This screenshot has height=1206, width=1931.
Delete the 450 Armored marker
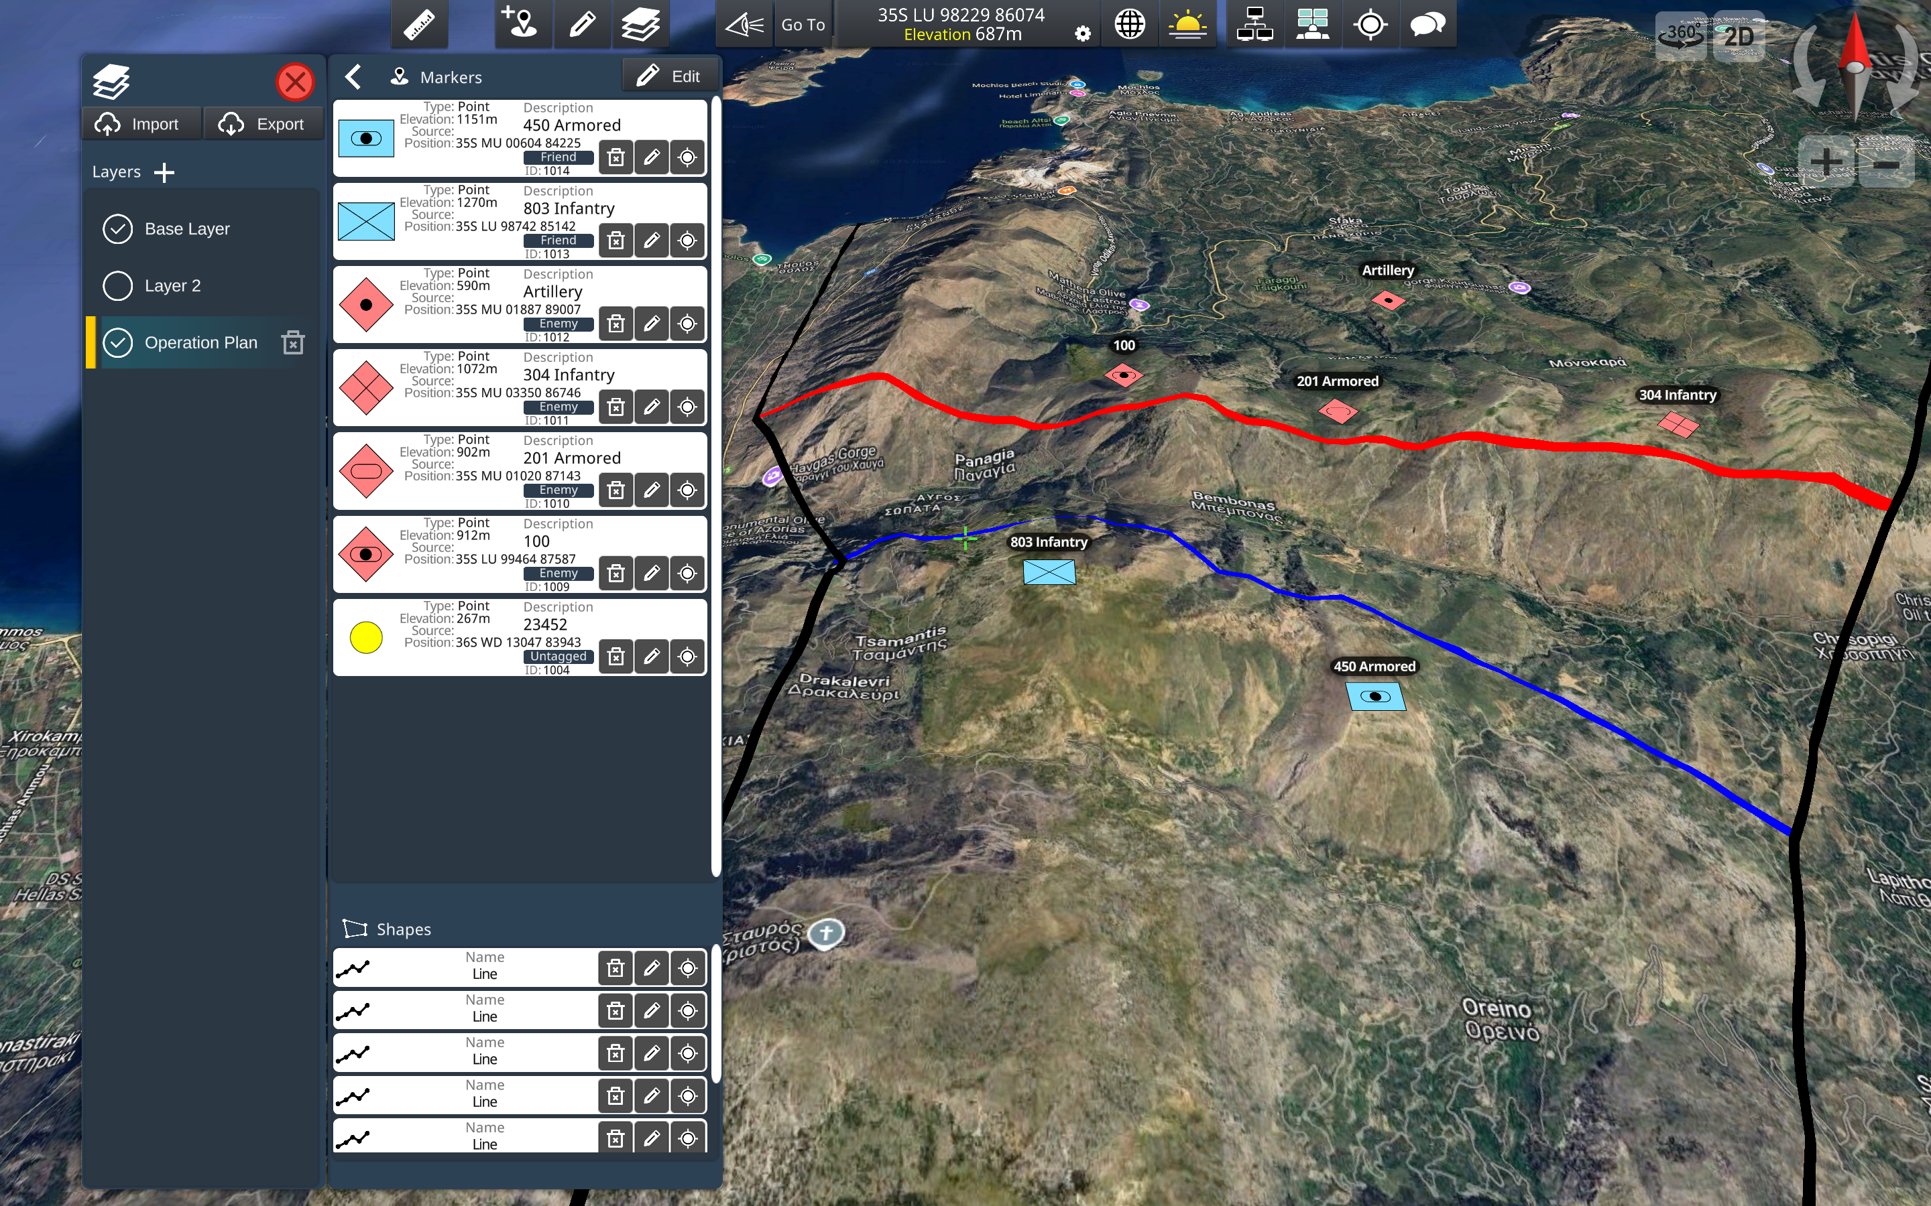tap(616, 158)
